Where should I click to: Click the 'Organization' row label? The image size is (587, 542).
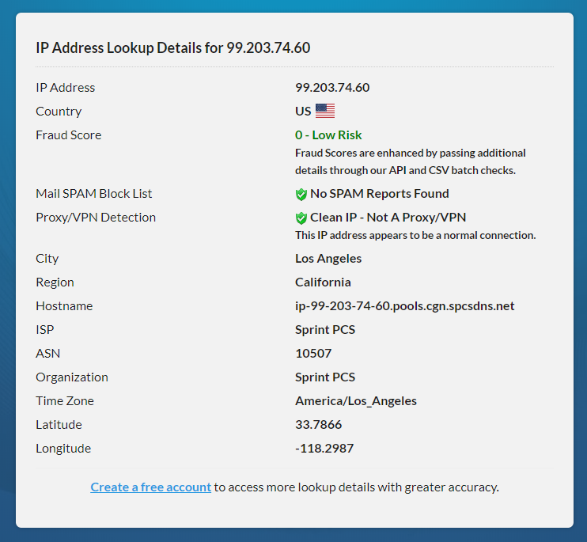pyautogui.click(x=72, y=377)
